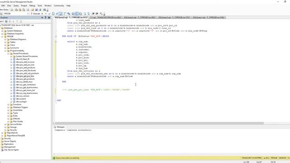Click the commented pos_get_pro_line test line
This screenshot has width=290, height=163.
tap(96, 90)
